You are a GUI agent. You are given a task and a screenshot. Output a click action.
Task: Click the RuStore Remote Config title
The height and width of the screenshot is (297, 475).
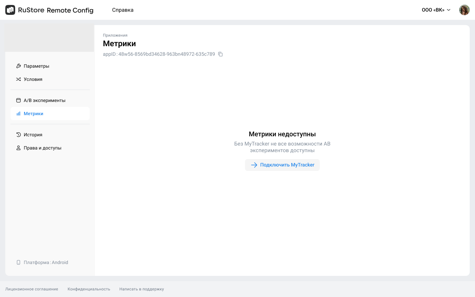point(56,10)
